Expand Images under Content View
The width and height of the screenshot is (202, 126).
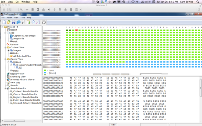tap(8, 50)
